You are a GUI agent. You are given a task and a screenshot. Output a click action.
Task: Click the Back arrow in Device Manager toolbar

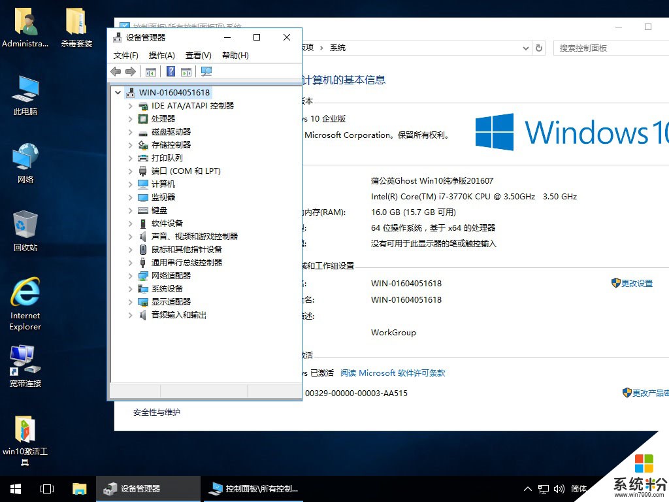116,72
